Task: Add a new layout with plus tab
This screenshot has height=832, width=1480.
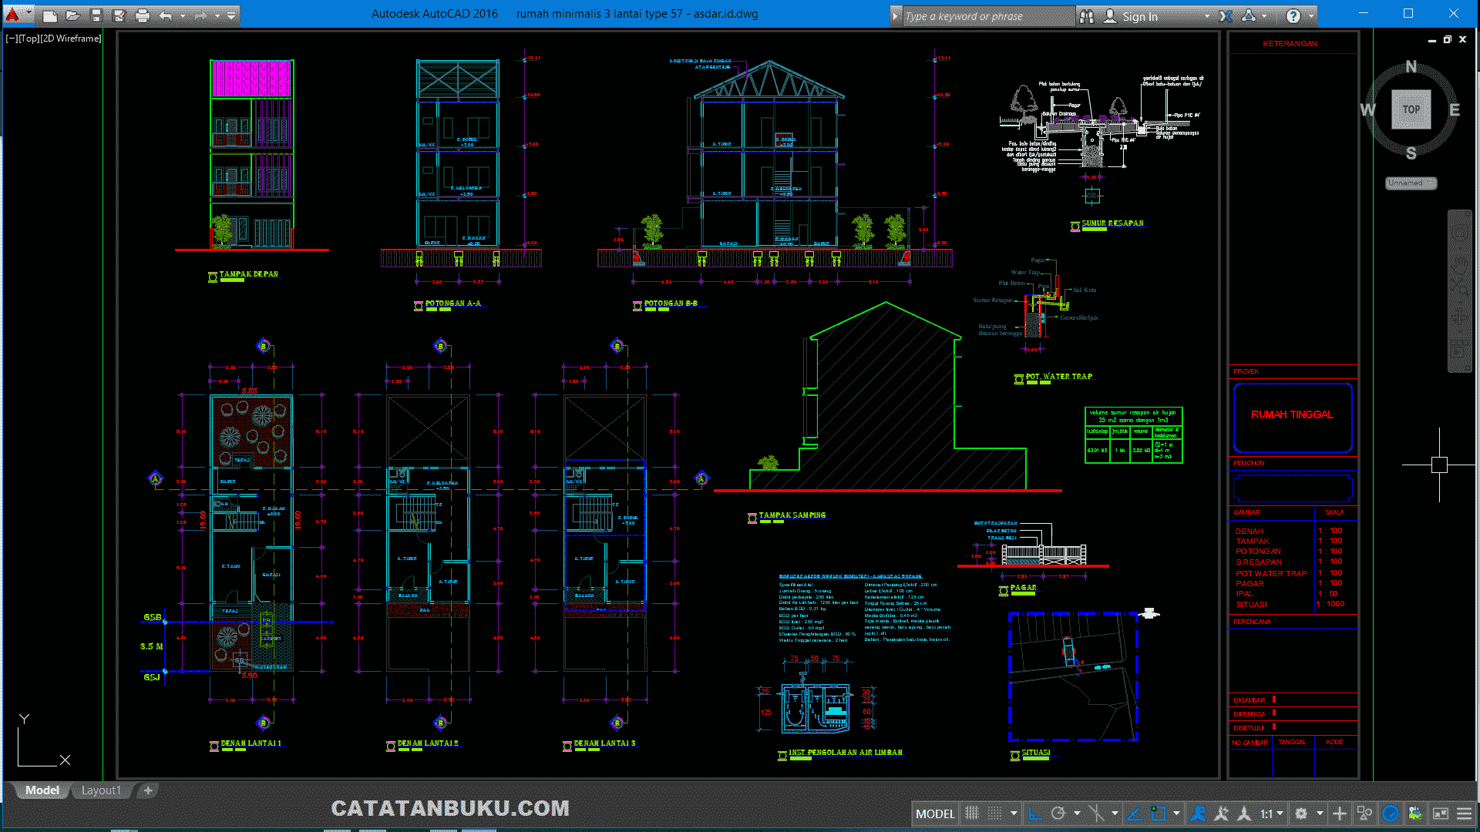Action: click(x=148, y=790)
